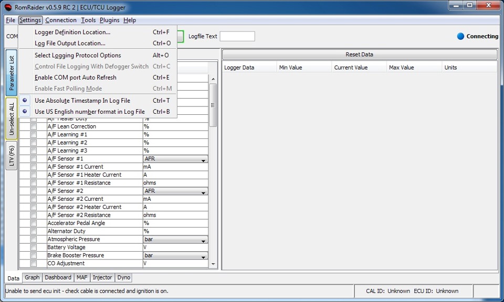This screenshot has width=504, height=302.
Task: Click the Atmospheric Pressure parameter name
Action: pos(73,239)
